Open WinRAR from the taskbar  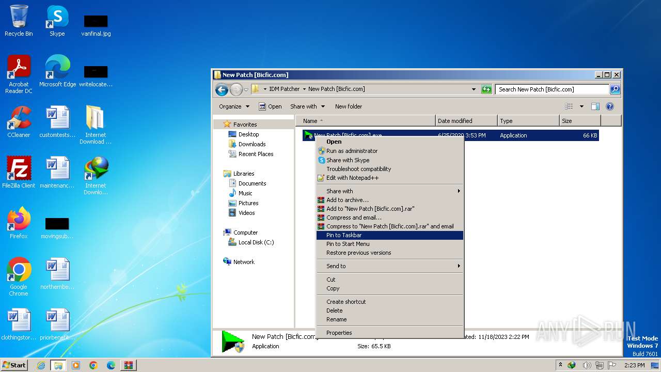(x=129, y=365)
